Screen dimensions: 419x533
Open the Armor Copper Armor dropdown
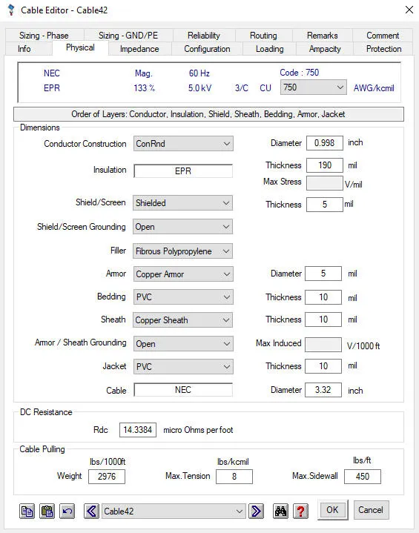click(x=183, y=274)
